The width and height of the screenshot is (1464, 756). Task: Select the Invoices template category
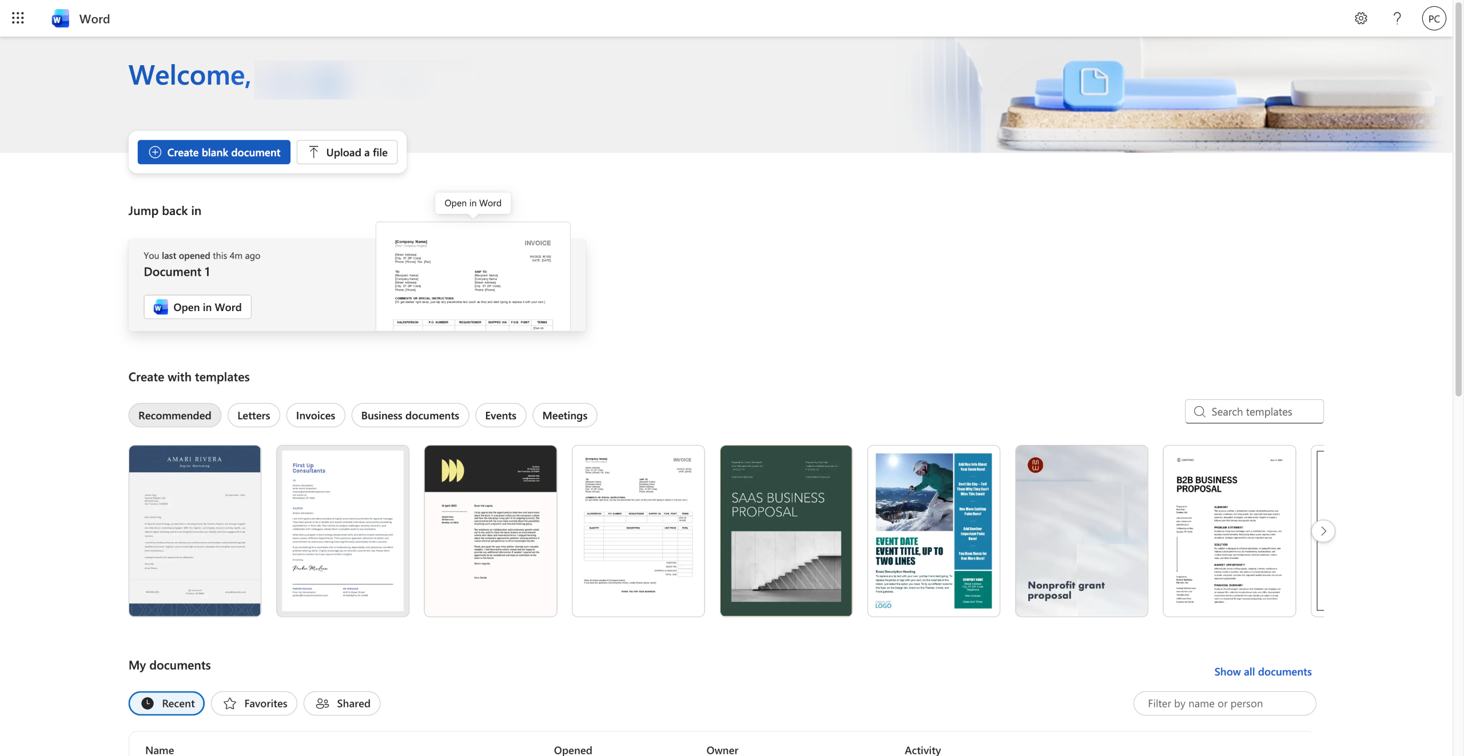pos(315,415)
